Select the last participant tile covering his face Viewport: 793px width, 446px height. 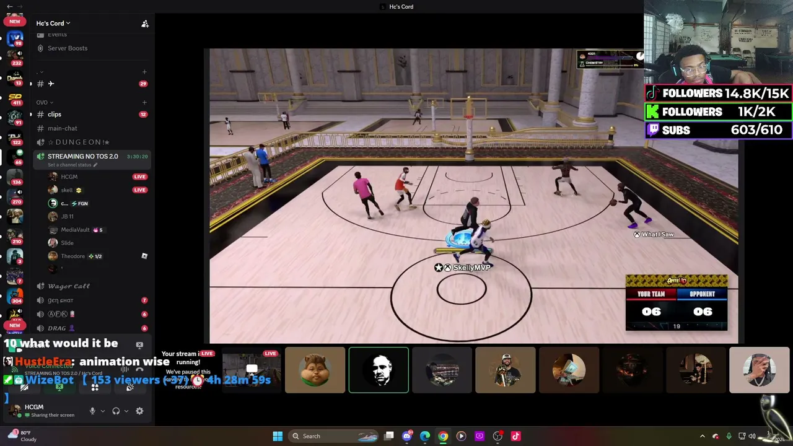(x=760, y=370)
